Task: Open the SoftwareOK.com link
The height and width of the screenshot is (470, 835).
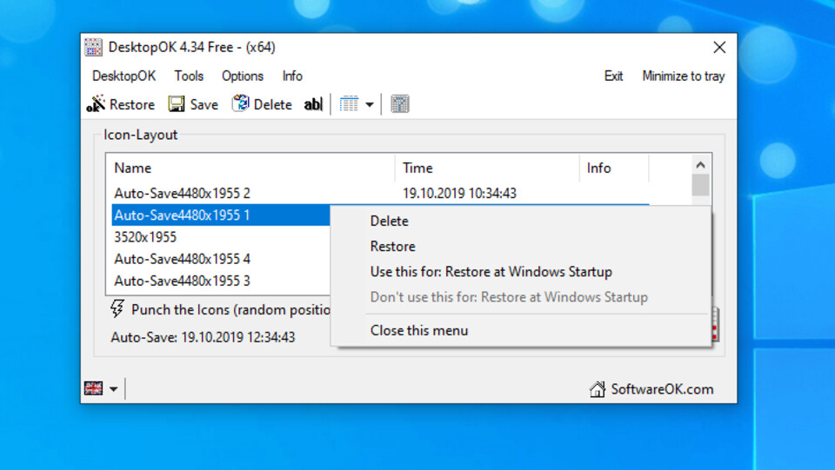Action: pos(662,389)
